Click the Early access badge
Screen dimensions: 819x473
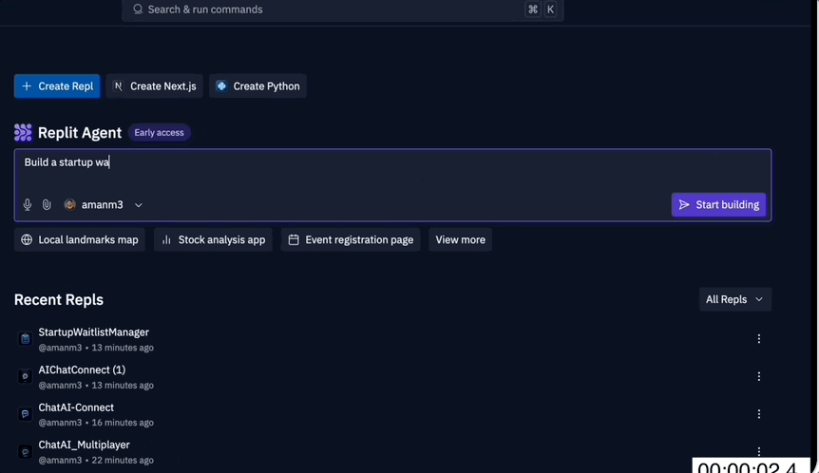[160, 133]
